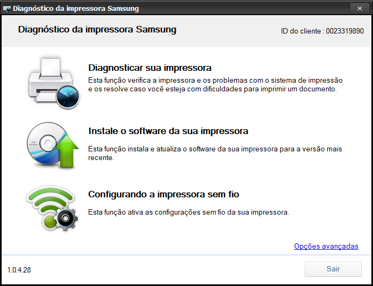Screen dimensions: 373x286
Task: Click the printer diagnosis icon
Action: (54, 83)
